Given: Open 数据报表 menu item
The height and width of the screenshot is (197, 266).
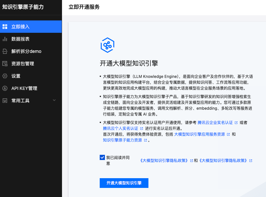Looking at the screenshot, I should click(31, 39).
